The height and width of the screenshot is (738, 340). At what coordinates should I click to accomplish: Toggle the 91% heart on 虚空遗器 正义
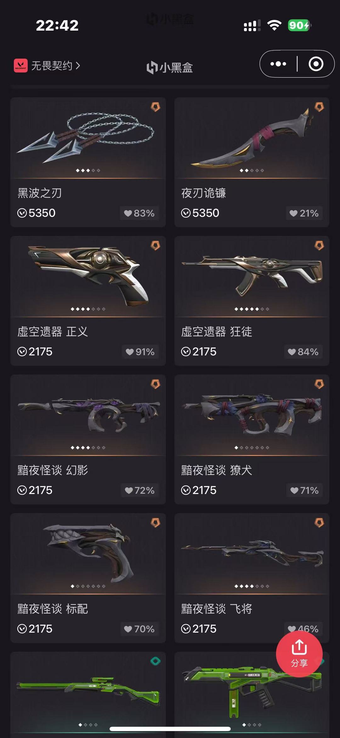pos(140,352)
